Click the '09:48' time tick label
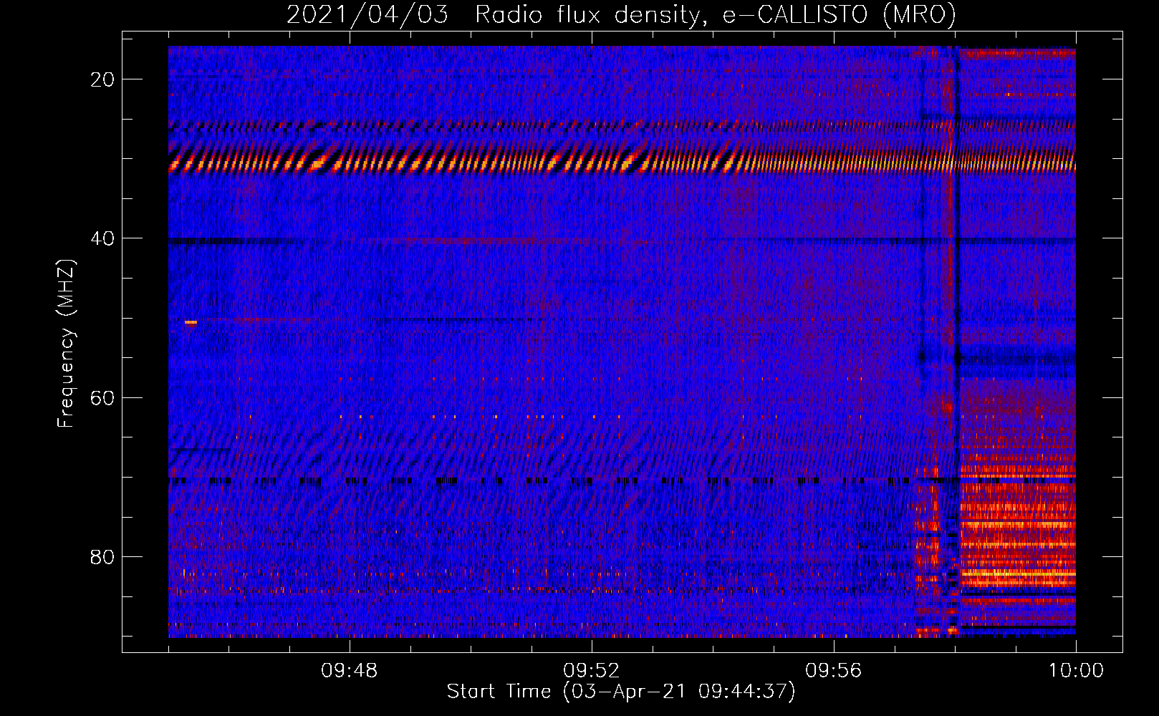 click(x=350, y=671)
